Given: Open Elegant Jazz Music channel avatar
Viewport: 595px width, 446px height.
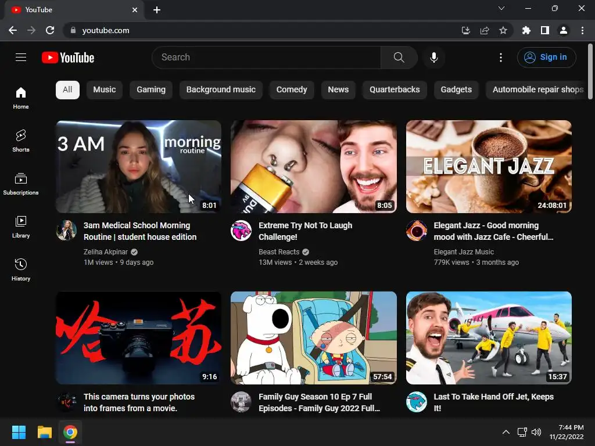Looking at the screenshot, I should point(416,230).
